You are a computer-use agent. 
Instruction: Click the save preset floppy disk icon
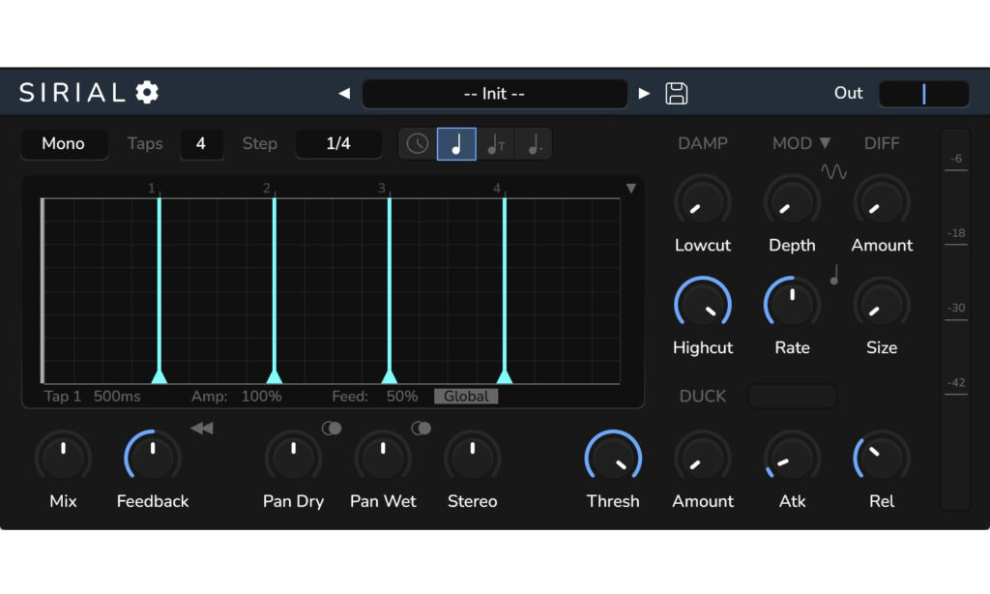point(677,93)
